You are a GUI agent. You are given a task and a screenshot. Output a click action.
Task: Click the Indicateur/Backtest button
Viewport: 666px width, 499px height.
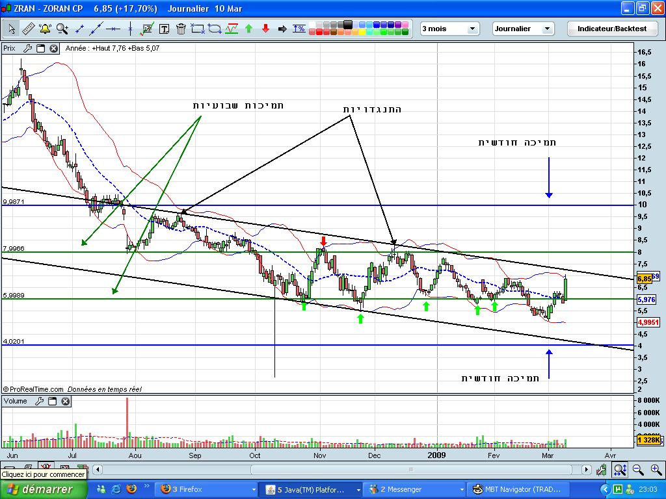(611, 29)
